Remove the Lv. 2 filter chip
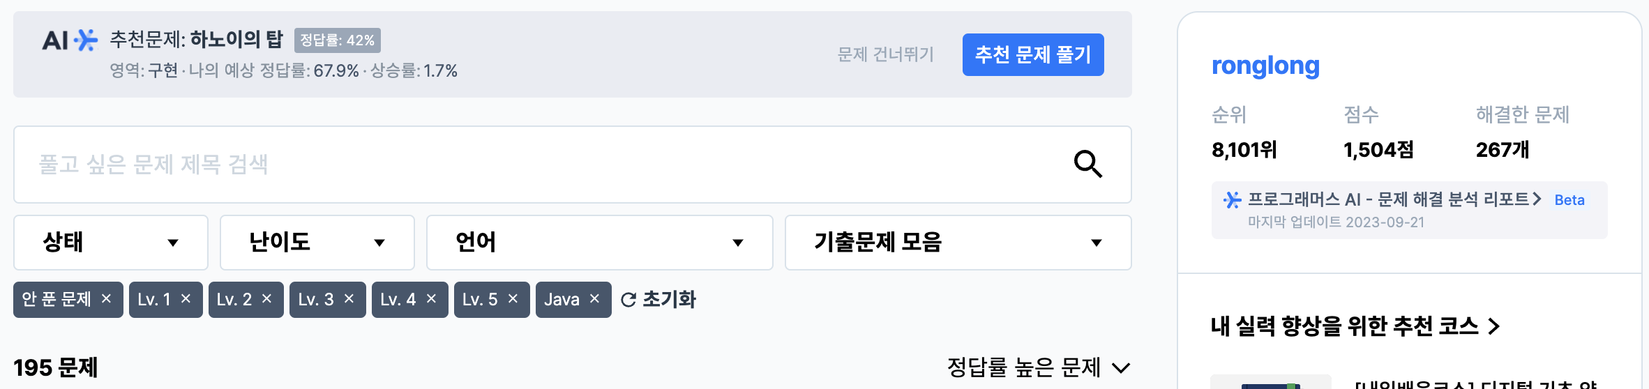This screenshot has height=389, width=1649. pos(266,299)
